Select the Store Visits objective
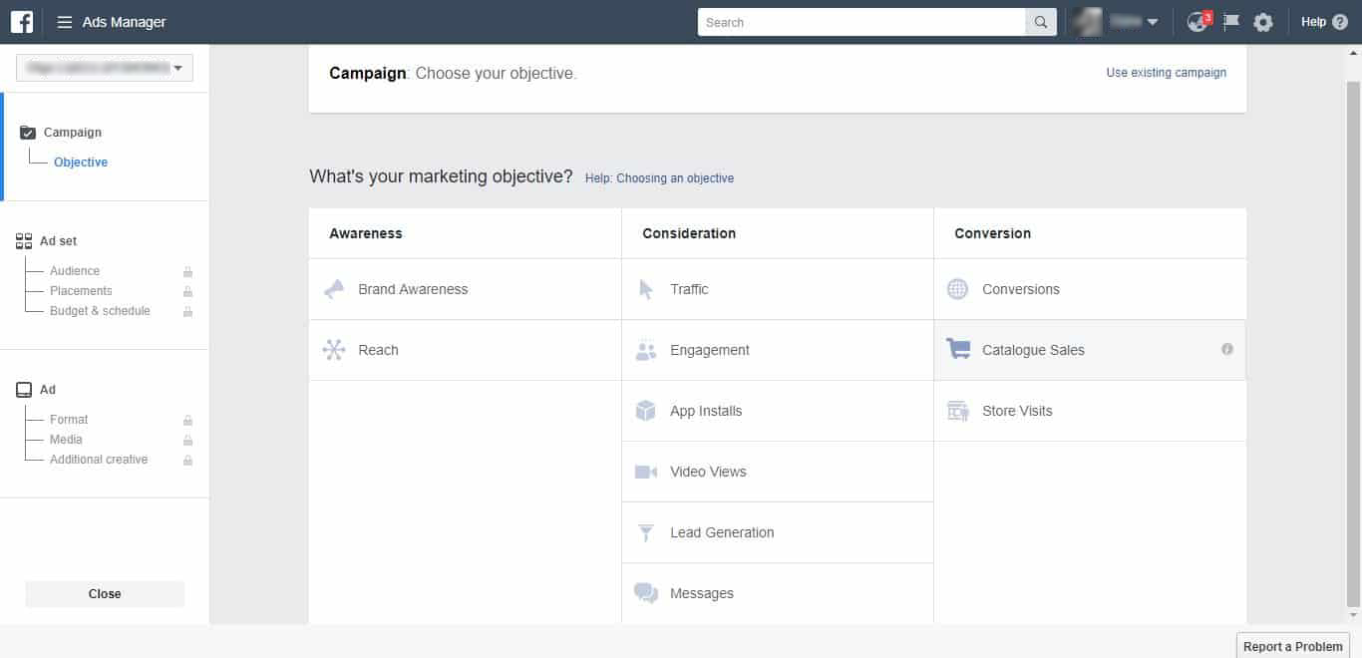 coord(1090,411)
